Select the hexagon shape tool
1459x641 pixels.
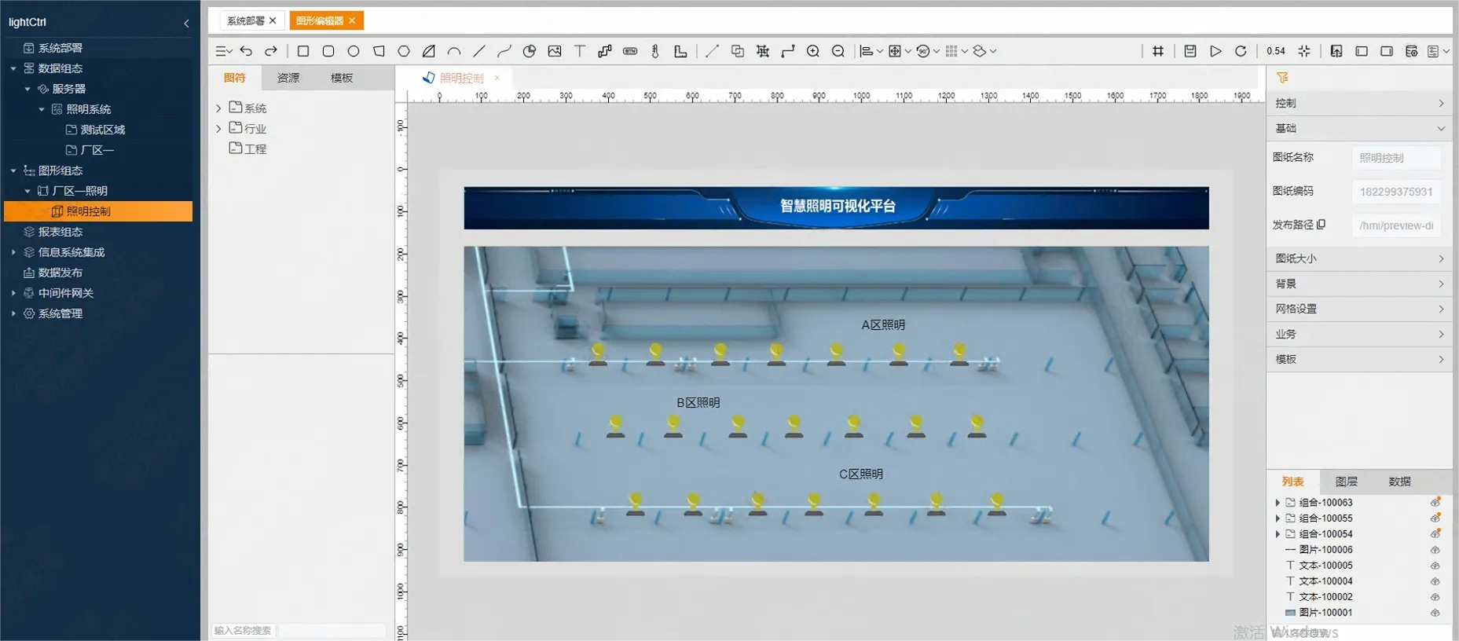pos(404,51)
